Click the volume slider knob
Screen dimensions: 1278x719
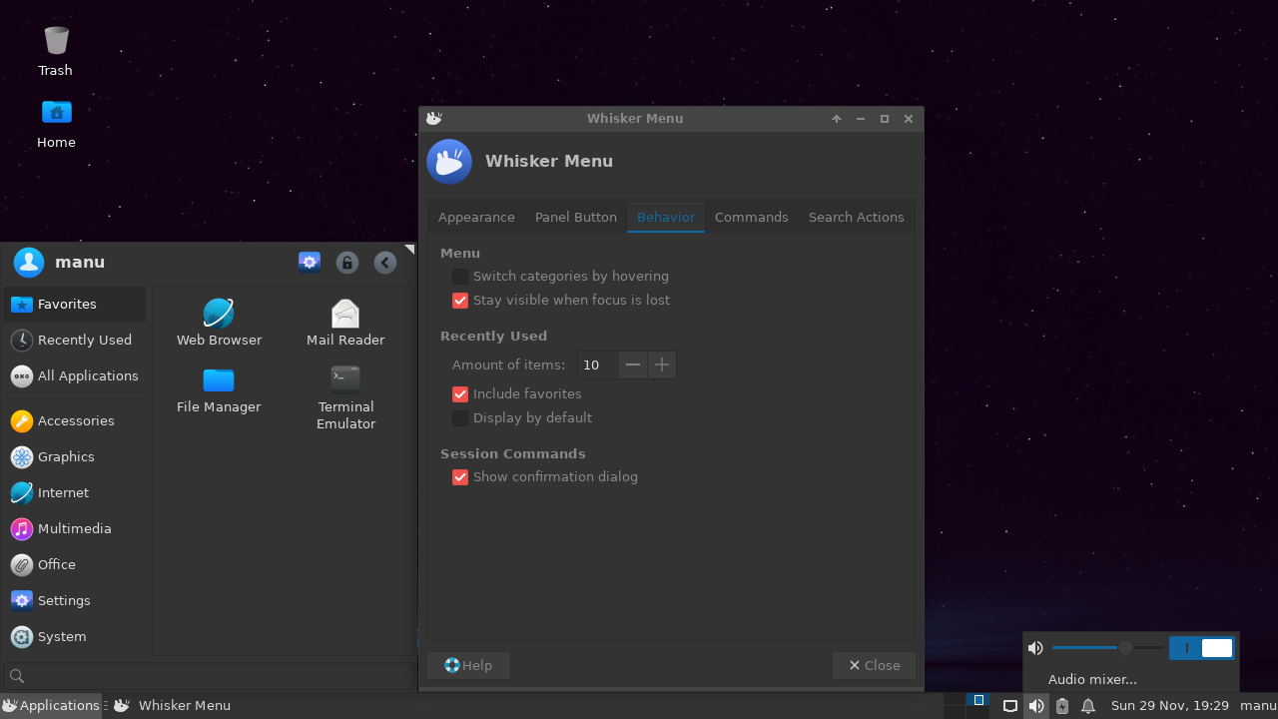coord(1125,648)
